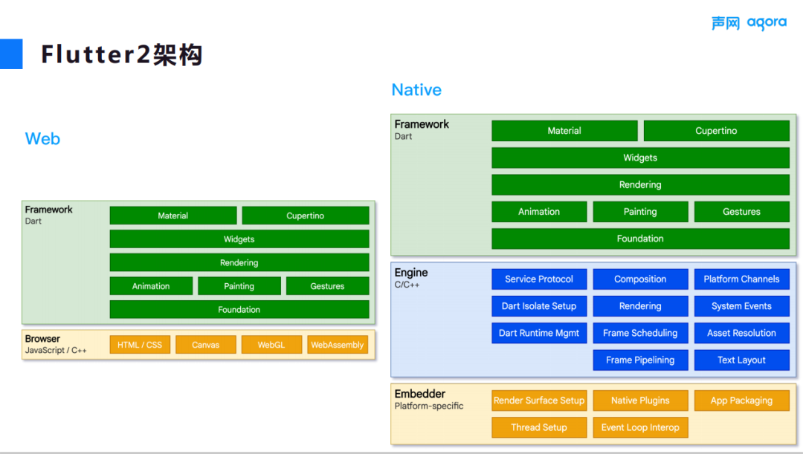This screenshot has height=454, width=803.
Task: Click the Canvas box
Action: click(x=206, y=345)
